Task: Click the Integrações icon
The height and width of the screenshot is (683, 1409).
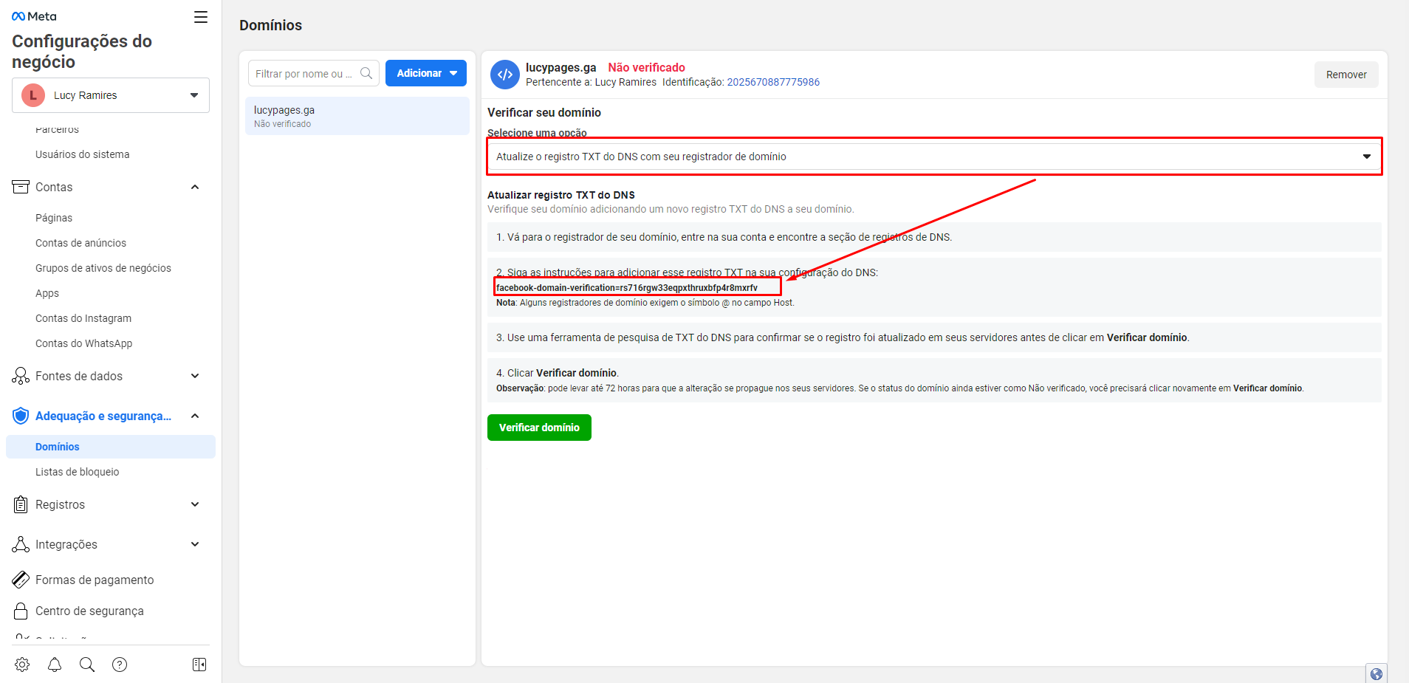Action: [x=21, y=544]
